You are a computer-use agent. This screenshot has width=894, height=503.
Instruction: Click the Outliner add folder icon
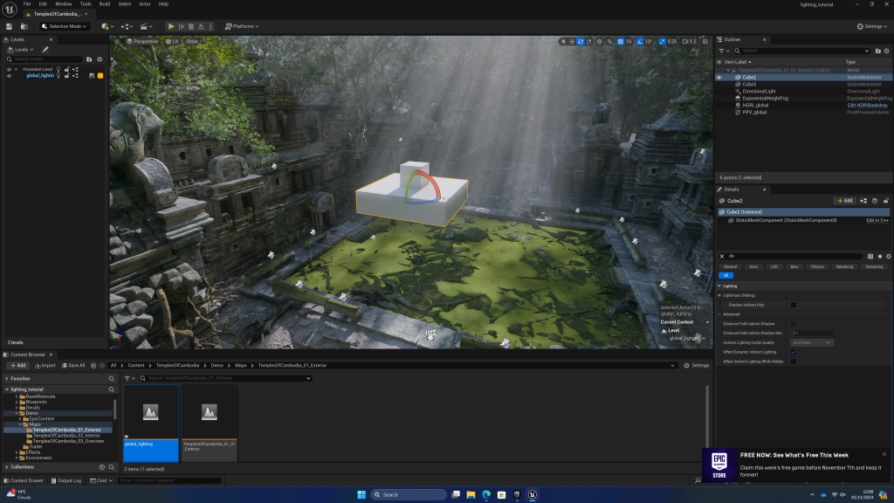coord(878,51)
